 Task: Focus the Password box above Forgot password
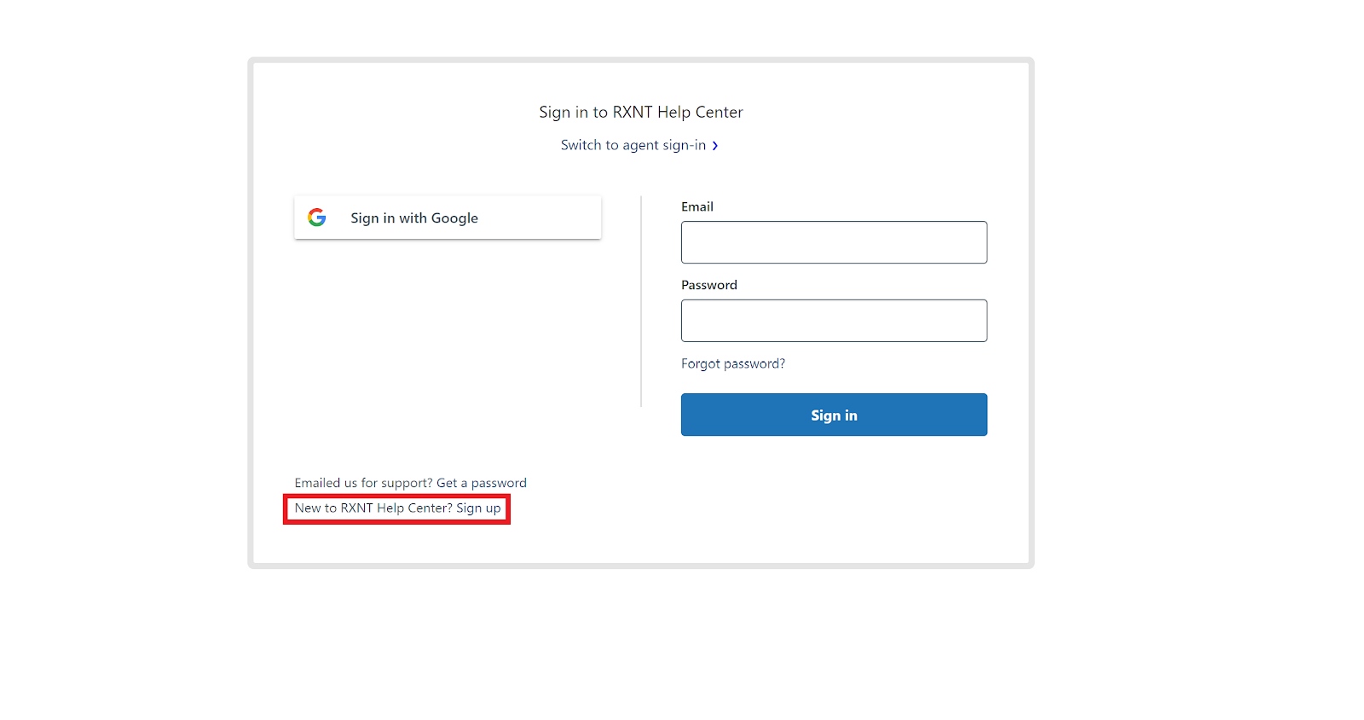click(x=834, y=320)
